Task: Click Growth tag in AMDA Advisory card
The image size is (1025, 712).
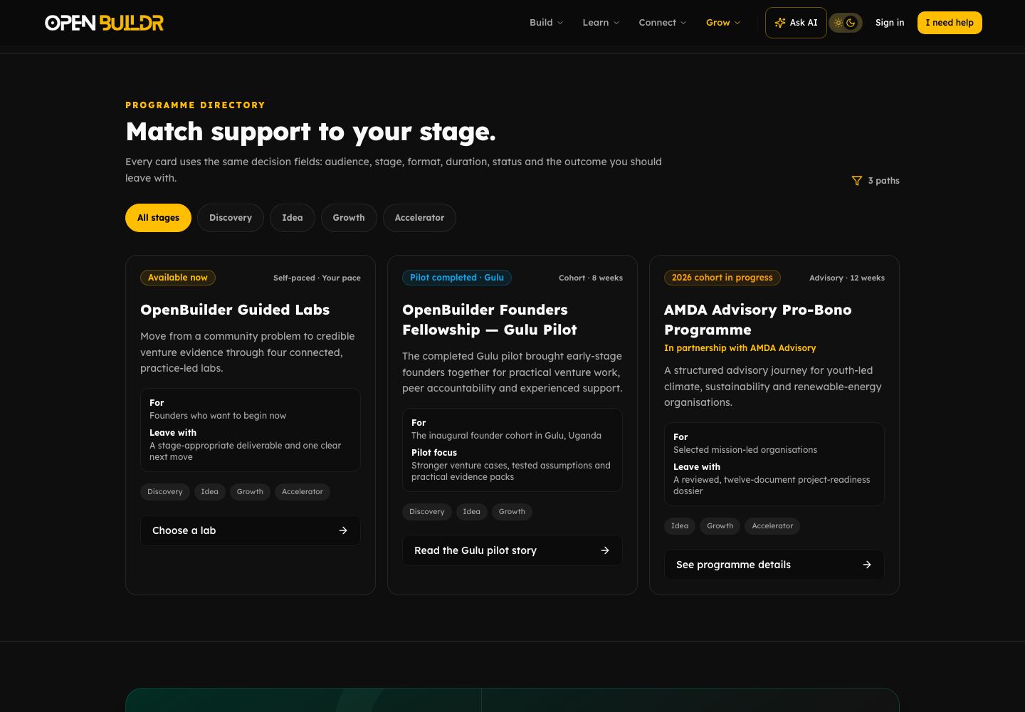Action: coord(720,526)
